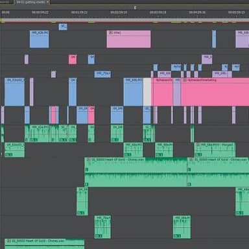Click the fx badge on the bottom Heart Of Gold clip
This screenshot has width=249, height=249.
[9, 241]
